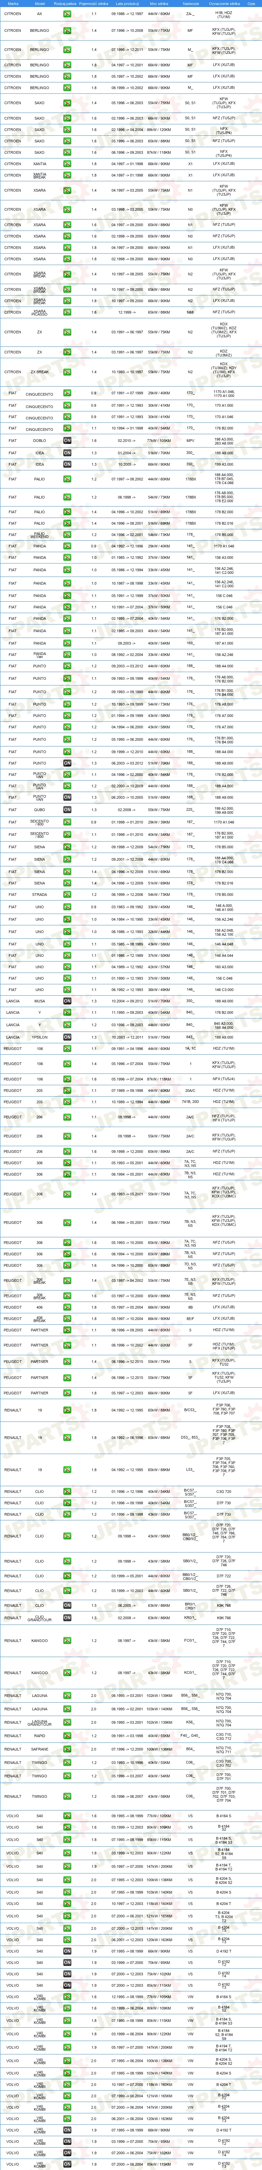Screen dimensions: 262x2170
Task: Click the 225_ body code in the Qubo row
Action: click(x=190, y=809)
